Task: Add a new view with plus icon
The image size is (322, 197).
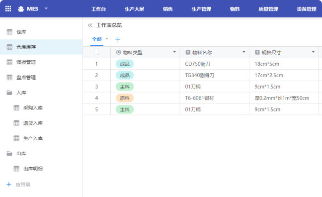Action: click(118, 39)
